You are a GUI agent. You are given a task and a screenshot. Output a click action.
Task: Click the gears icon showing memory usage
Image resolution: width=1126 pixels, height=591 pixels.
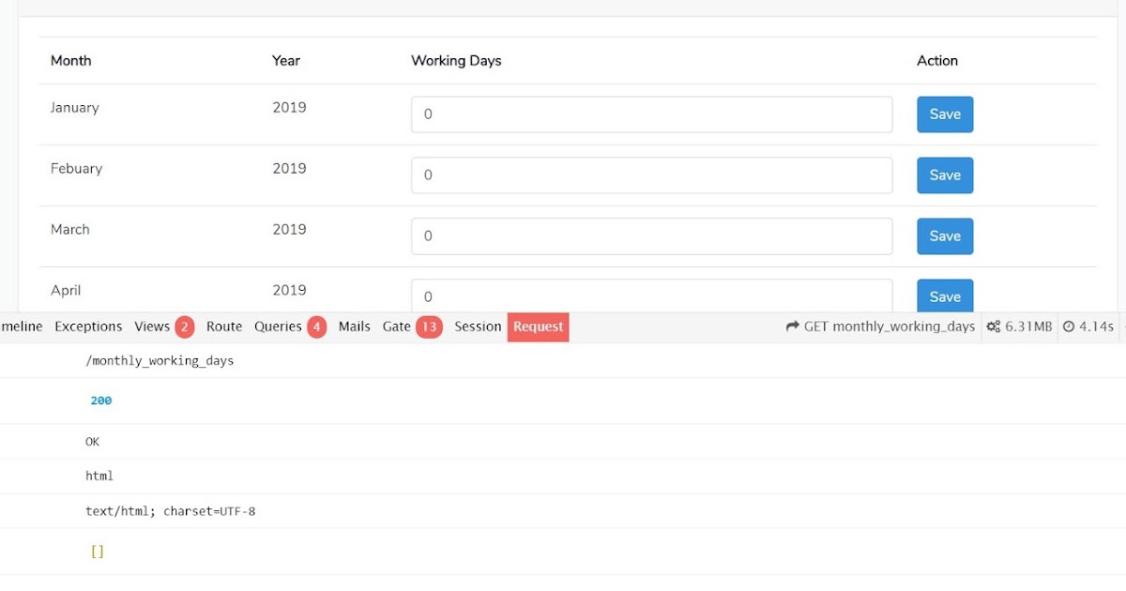(x=992, y=326)
